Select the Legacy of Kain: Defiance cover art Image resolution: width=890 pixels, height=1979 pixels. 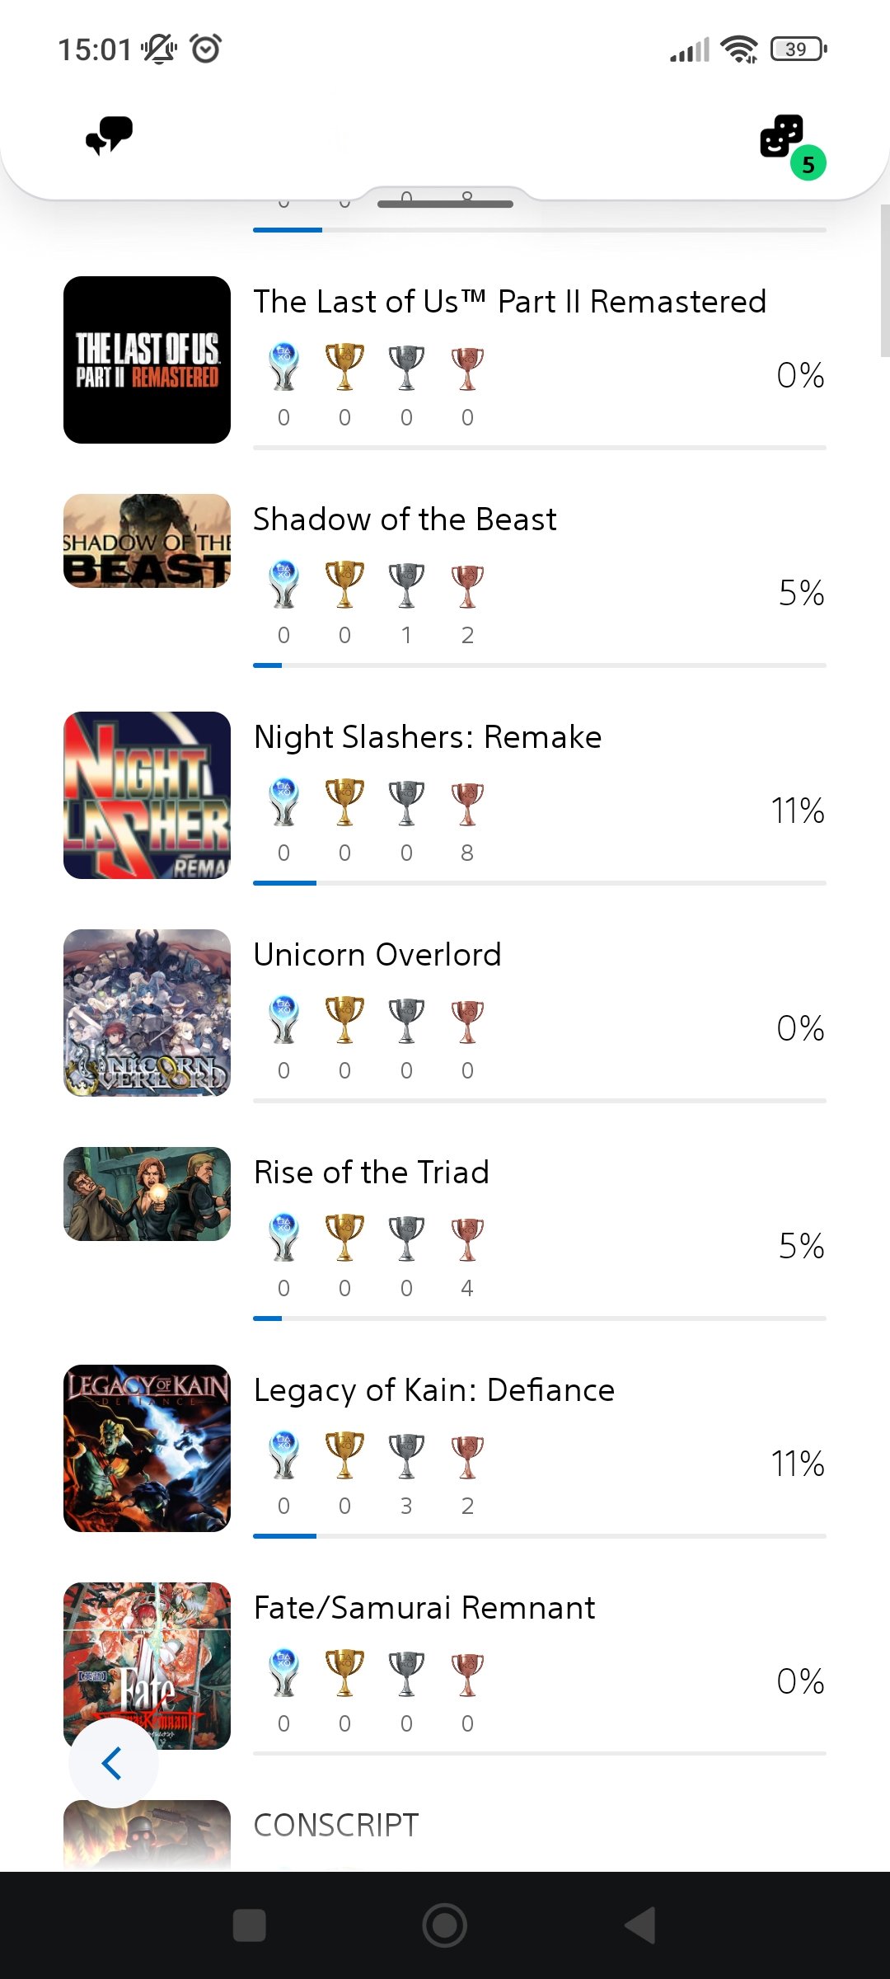[x=147, y=1448]
